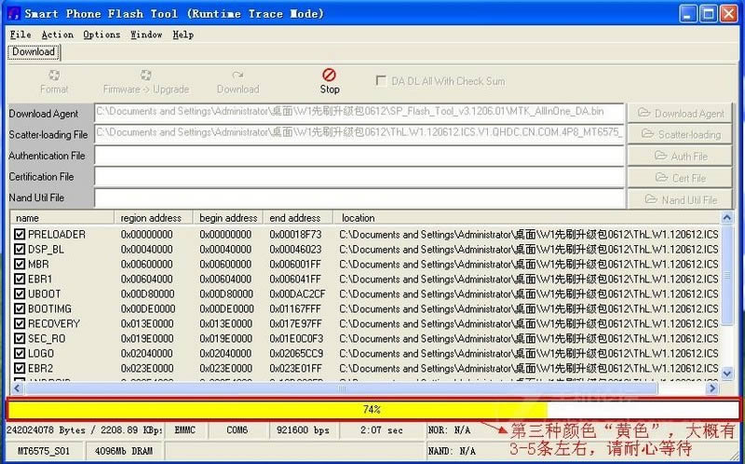
Task: Open the Options menu
Action: [102, 34]
